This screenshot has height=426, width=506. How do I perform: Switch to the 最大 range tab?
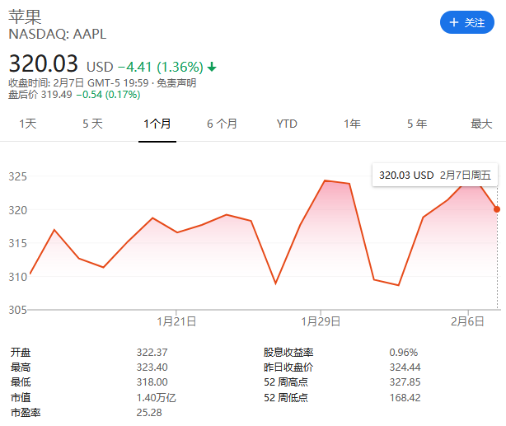(481, 124)
